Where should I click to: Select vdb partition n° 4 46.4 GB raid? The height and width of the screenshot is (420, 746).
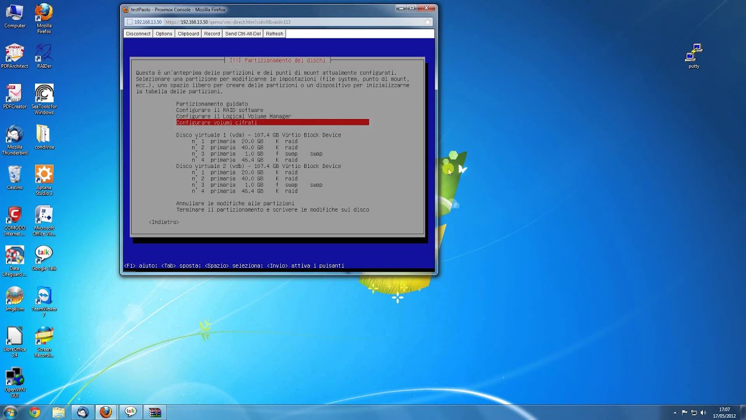tap(245, 191)
